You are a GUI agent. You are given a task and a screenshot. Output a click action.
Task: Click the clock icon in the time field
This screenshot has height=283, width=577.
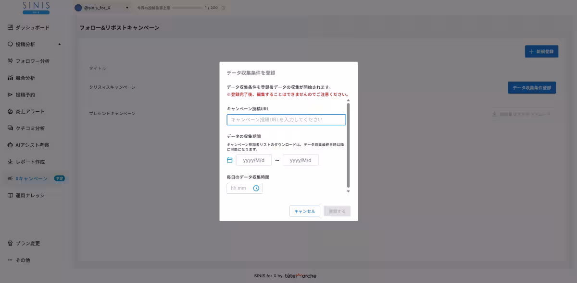[x=256, y=188]
